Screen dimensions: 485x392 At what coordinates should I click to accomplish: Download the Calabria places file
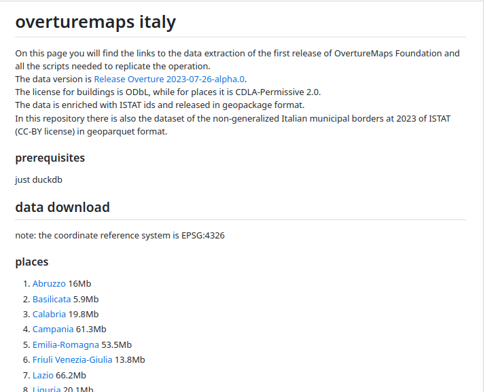[49, 315]
